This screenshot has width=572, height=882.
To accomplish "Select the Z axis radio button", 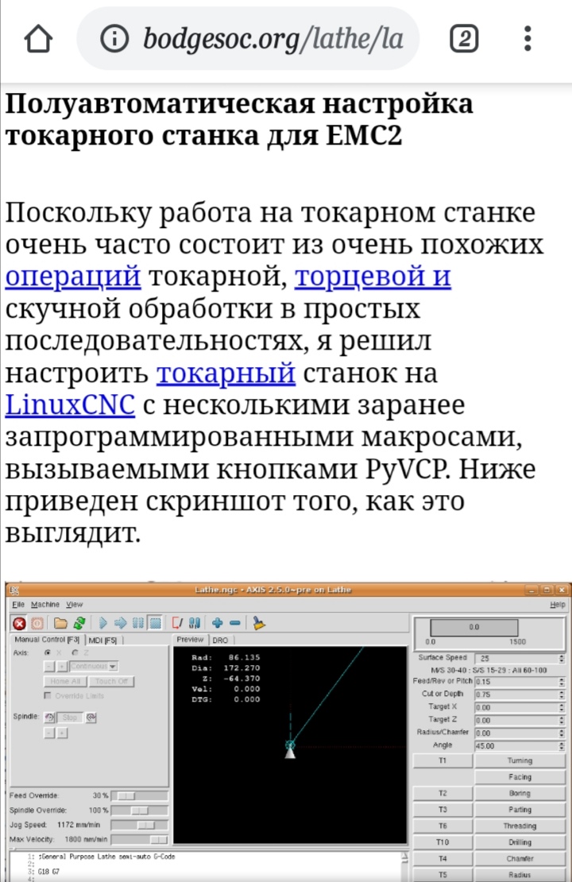I will point(75,652).
